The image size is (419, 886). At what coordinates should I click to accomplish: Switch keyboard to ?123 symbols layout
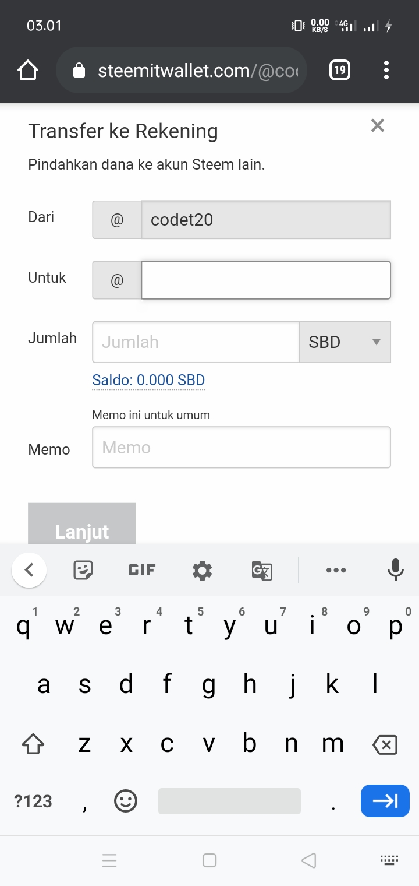33,801
